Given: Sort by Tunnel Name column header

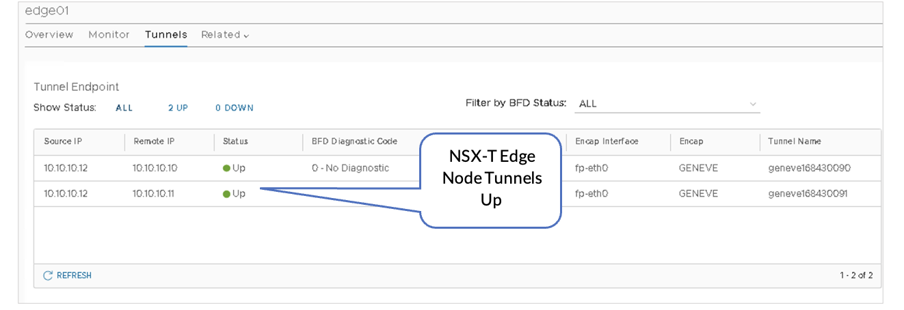Looking at the screenshot, I should click(794, 141).
